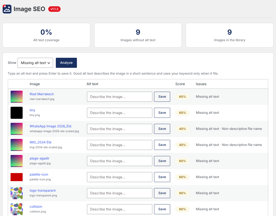Save alt text for tiny.png
Screen dimensions: 276x216
tap(162, 113)
